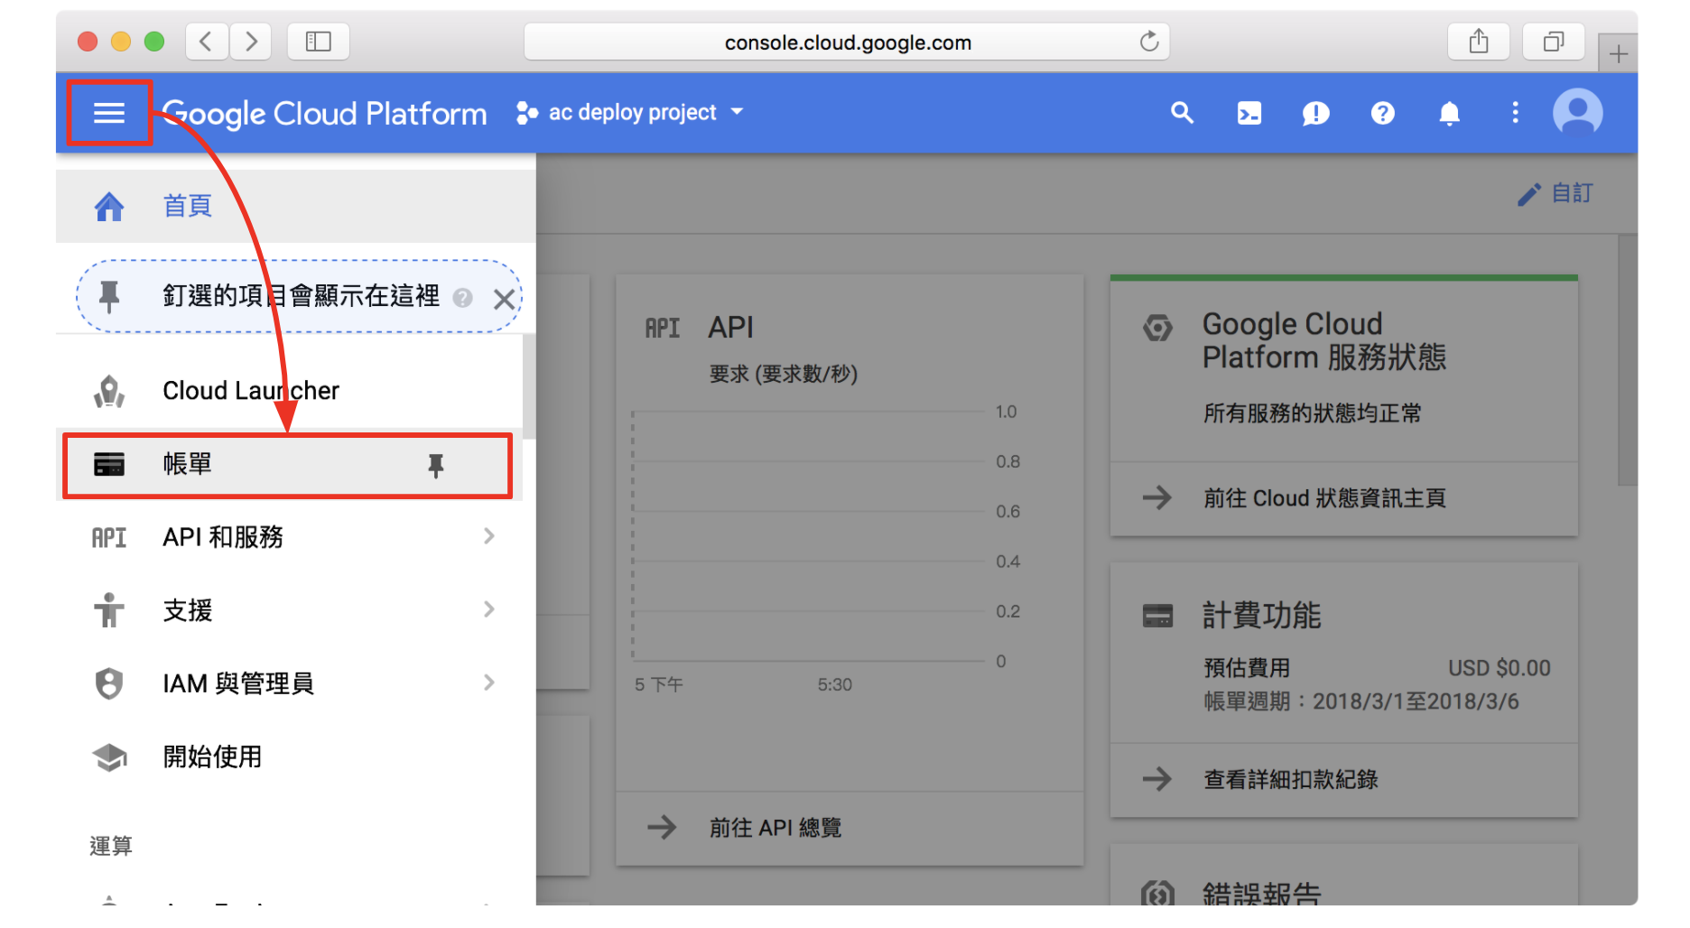This screenshot has width=1690, height=928.
Task: Open the three-dot more options menu
Action: 1515,113
